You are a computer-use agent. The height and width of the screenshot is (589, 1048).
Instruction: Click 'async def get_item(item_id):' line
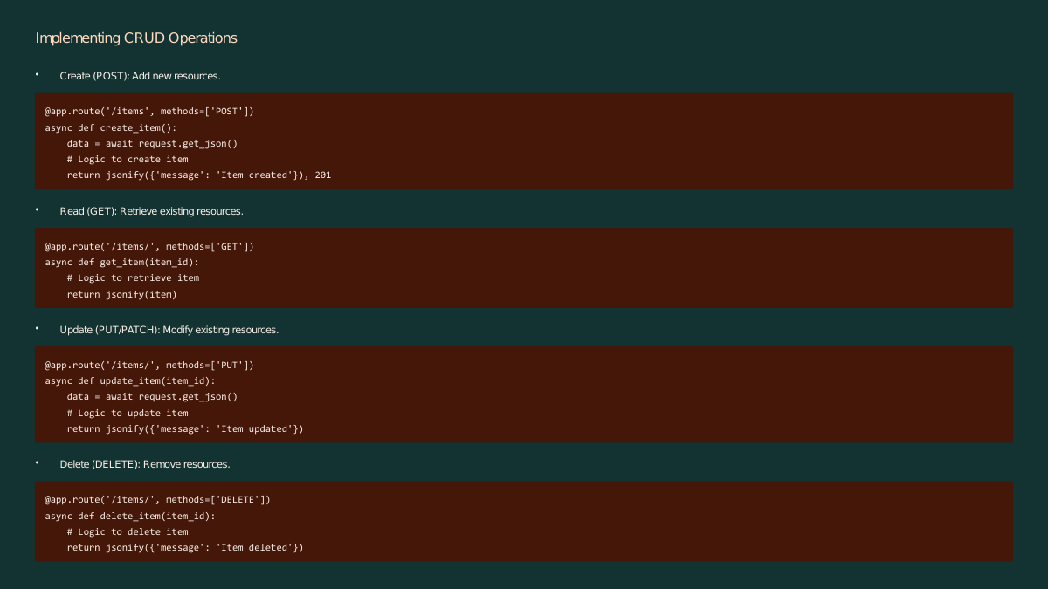pyautogui.click(x=121, y=262)
